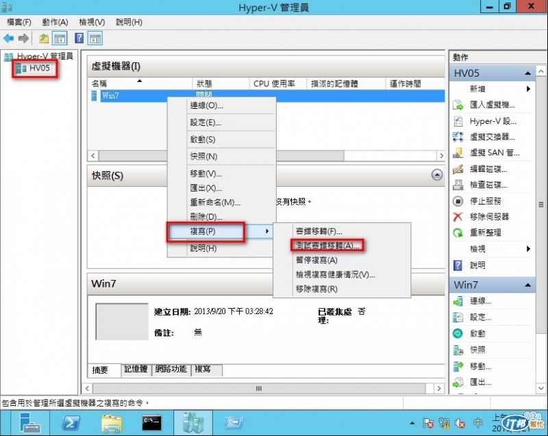The height and width of the screenshot is (436, 548).
Task: Click 檢查磁碟 action icon
Action: (458, 185)
